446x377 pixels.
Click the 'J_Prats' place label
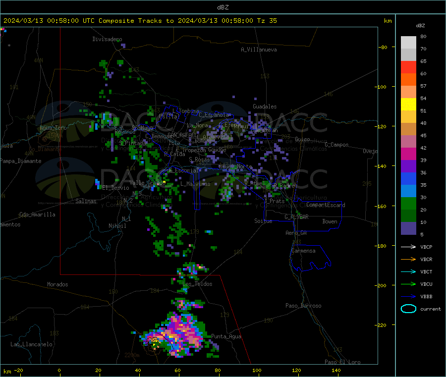pos(274,201)
